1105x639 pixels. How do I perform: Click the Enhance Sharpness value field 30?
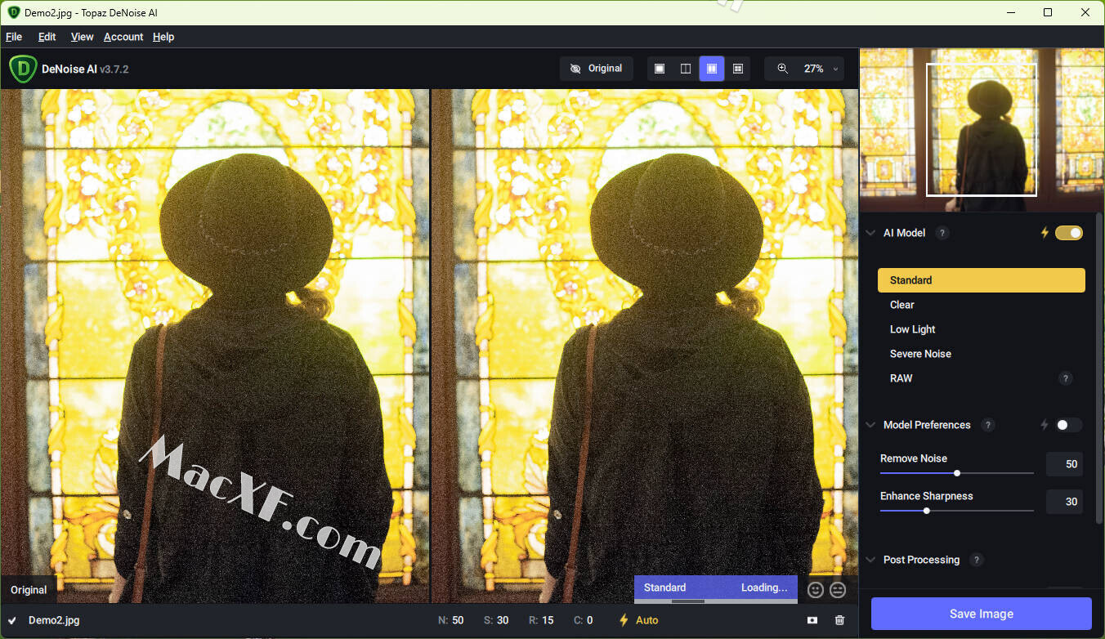click(1065, 502)
